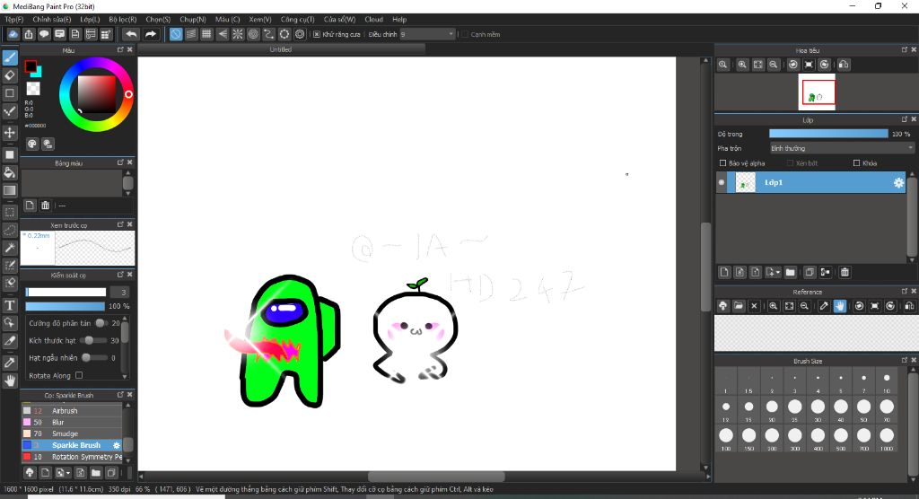Click the Redo arrow in toolbar
The width and height of the screenshot is (919, 499).
151,34
